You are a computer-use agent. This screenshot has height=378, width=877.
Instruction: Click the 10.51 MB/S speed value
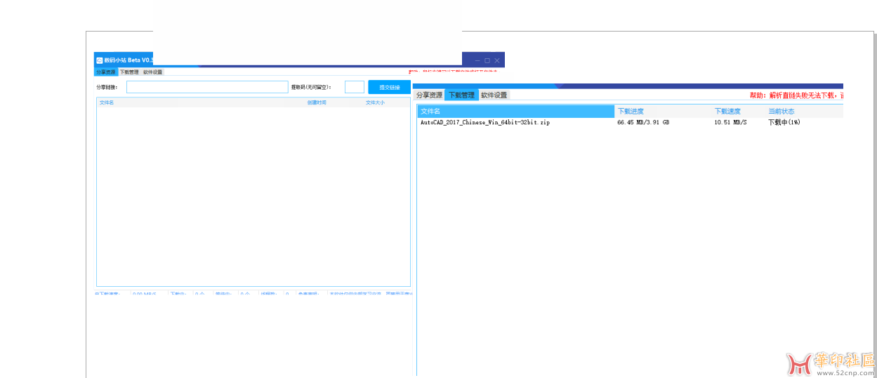(x=730, y=122)
